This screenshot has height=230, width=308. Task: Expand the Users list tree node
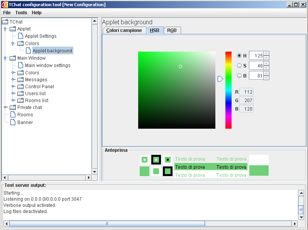(13, 93)
